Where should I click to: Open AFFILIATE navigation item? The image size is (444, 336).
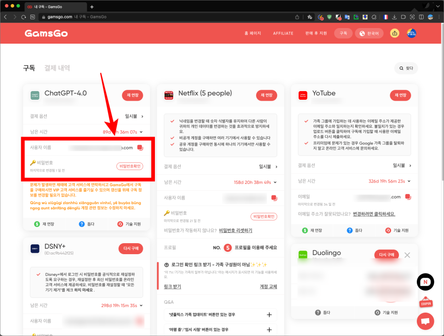[x=283, y=33]
